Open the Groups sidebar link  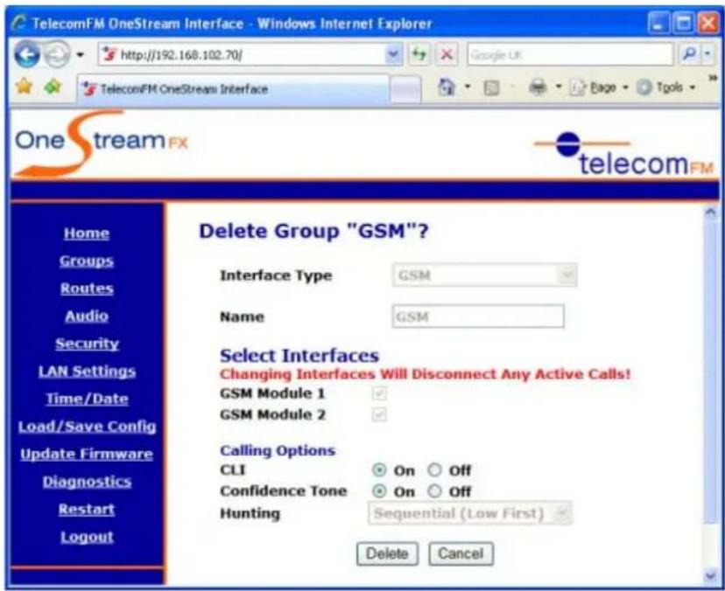point(87,261)
